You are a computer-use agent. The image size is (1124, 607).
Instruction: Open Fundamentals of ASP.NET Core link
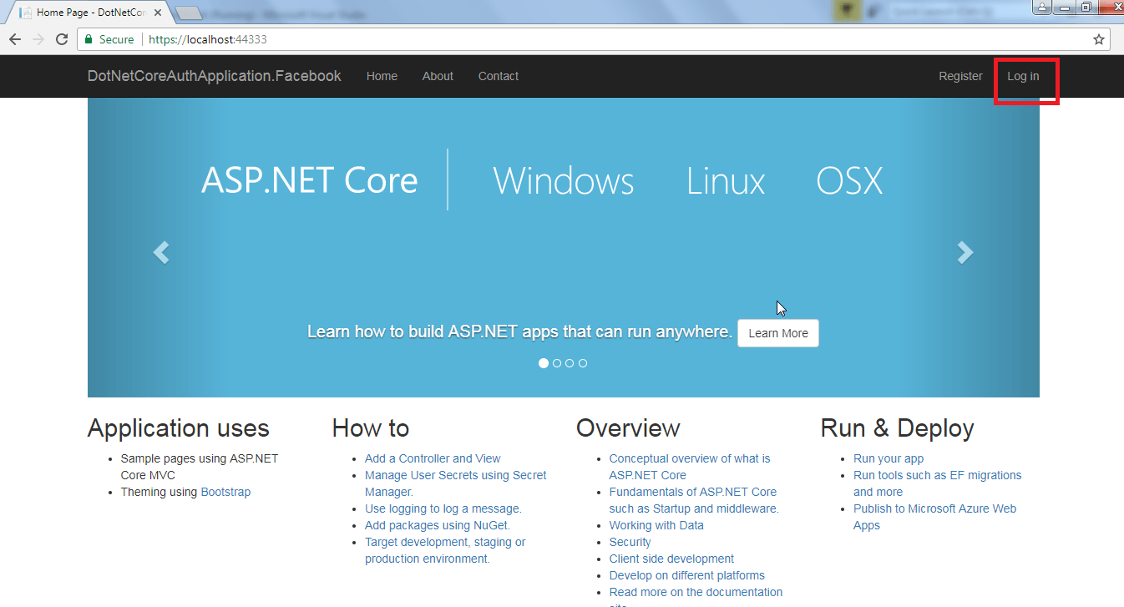pyautogui.click(x=694, y=500)
